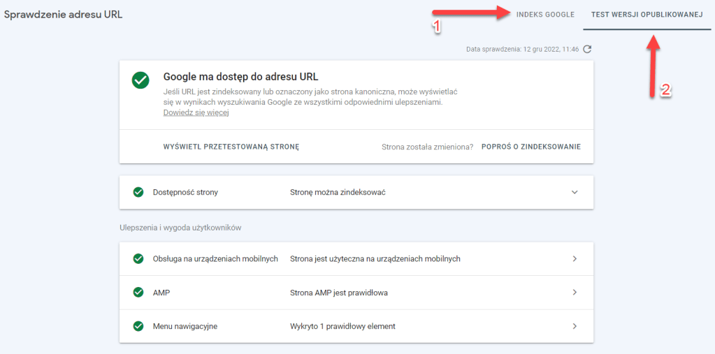Click the 'Wykryto 1 prawidłowy element' status text
Screen dimensions: 715x354
click(342, 326)
